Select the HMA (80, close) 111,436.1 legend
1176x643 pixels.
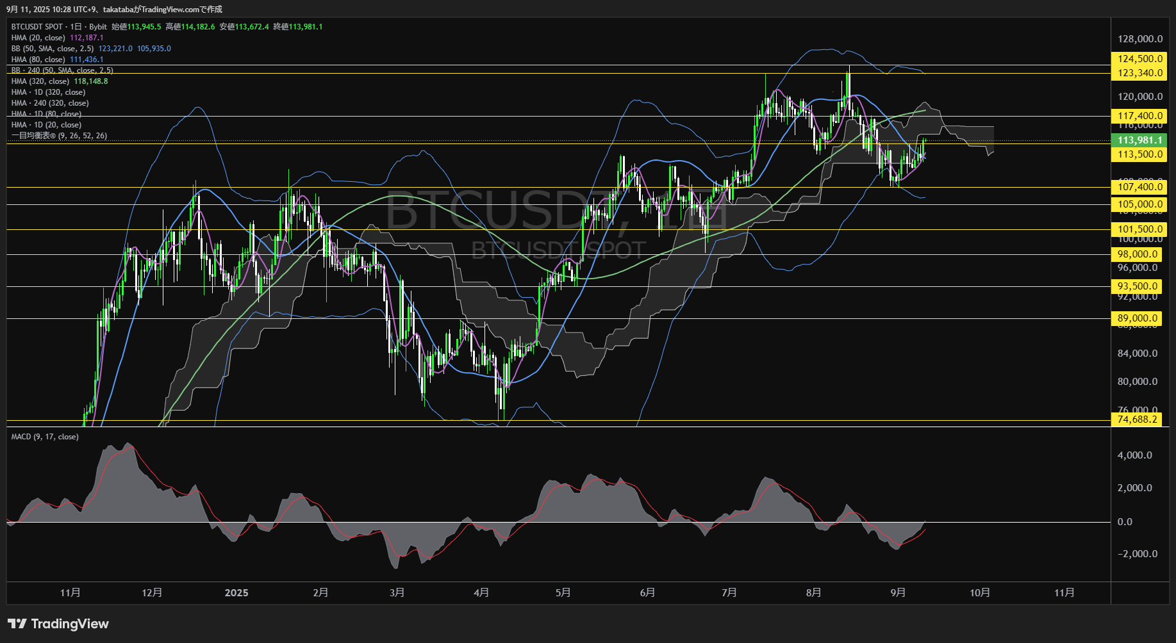57,60
